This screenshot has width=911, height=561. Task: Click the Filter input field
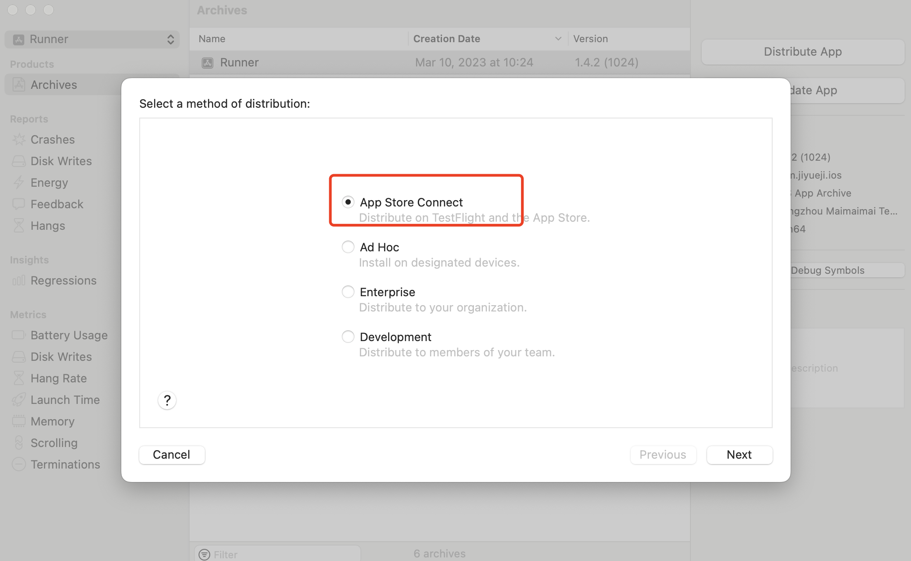click(278, 555)
